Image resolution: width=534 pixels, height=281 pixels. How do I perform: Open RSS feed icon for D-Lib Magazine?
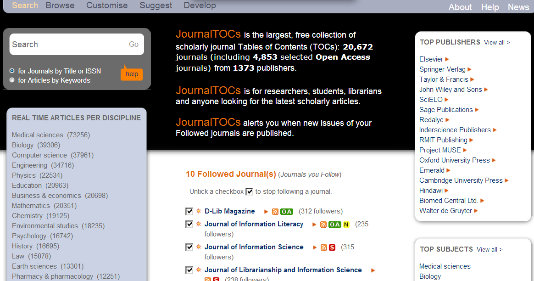pyautogui.click(x=275, y=212)
